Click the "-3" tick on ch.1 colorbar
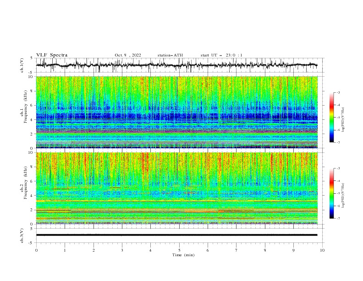The width and height of the screenshot is (363, 281). (338, 92)
